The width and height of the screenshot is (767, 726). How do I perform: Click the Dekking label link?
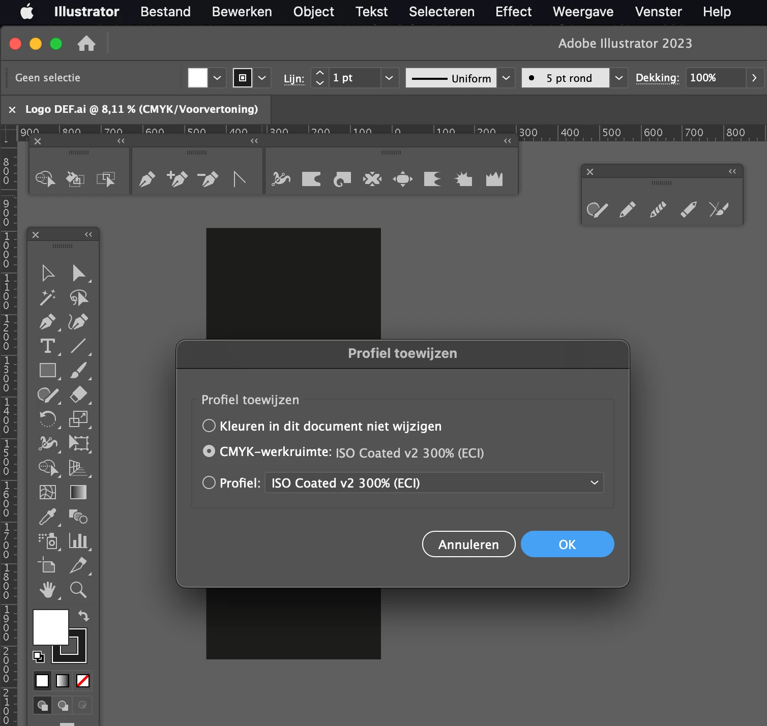[657, 78]
